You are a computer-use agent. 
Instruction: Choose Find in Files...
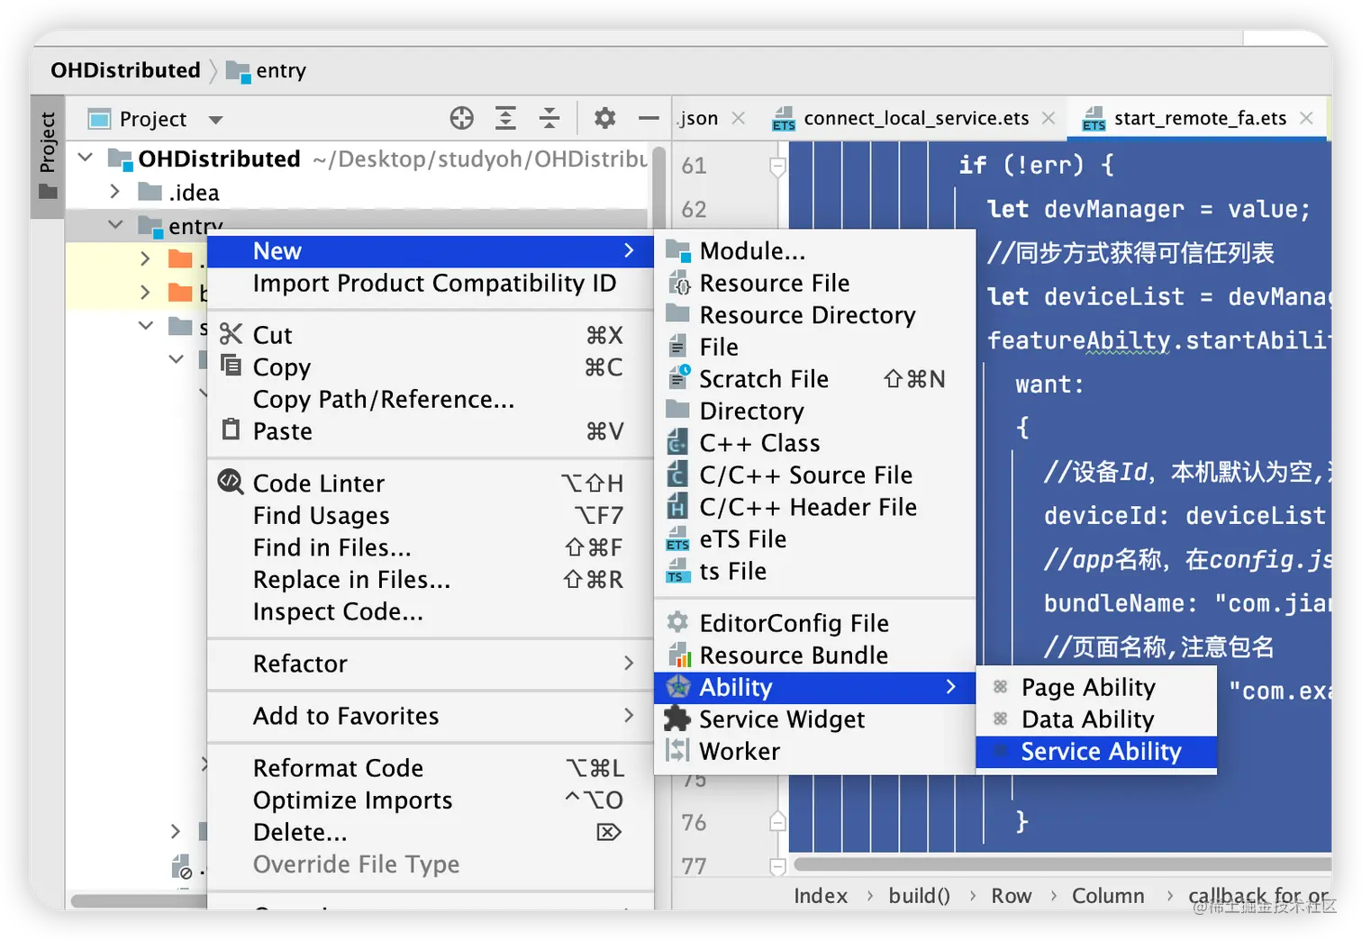[431, 547]
